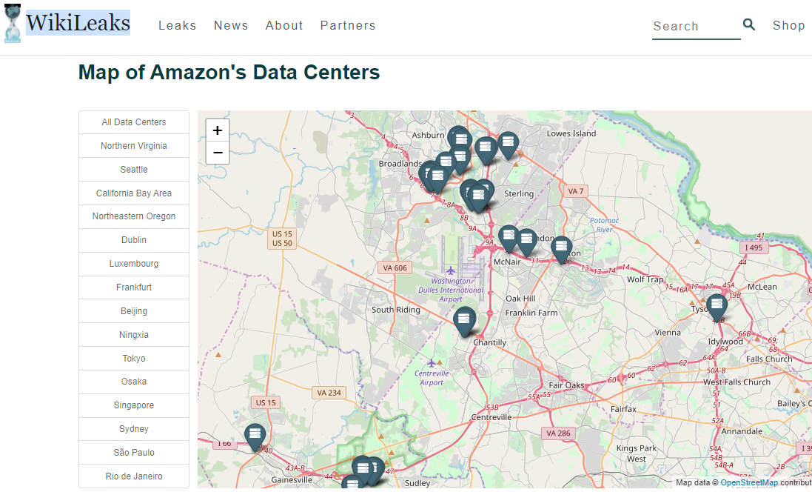Show Northern Virginia data centers
The height and width of the screenshot is (492, 812).
tap(134, 146)
